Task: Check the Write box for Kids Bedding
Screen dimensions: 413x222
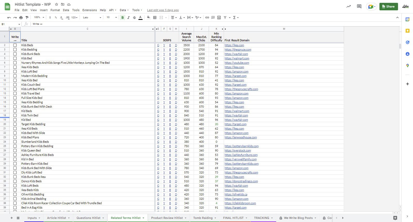Action: coord(15,50)
